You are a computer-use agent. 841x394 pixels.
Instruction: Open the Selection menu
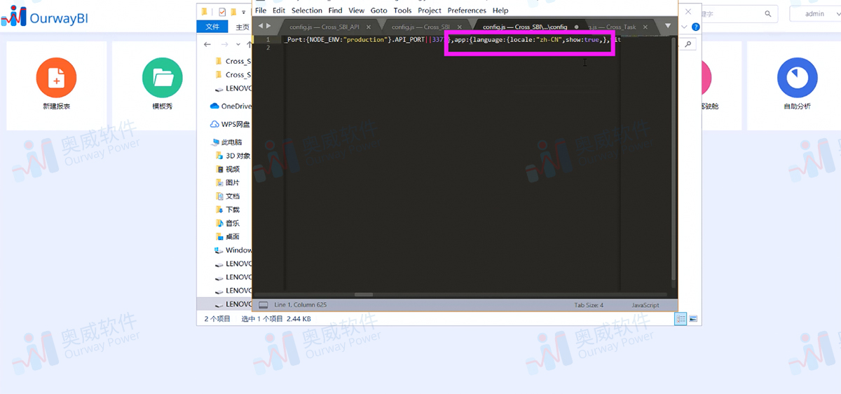tap(307, 11)
